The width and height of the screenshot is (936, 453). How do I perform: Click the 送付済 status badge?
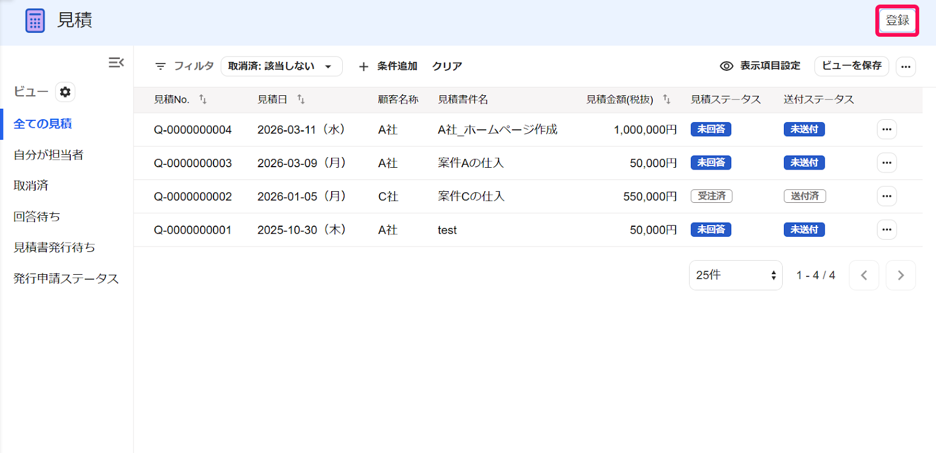coord(805,196)
